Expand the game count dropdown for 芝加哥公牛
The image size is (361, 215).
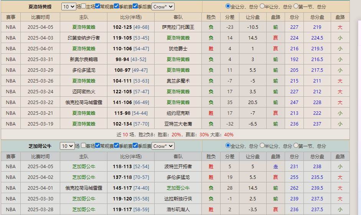coord(68,146)
